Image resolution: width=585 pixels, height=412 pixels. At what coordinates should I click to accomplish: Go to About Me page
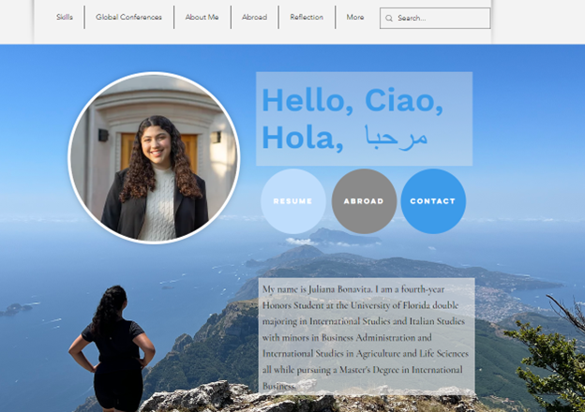(x=202, y=17)
